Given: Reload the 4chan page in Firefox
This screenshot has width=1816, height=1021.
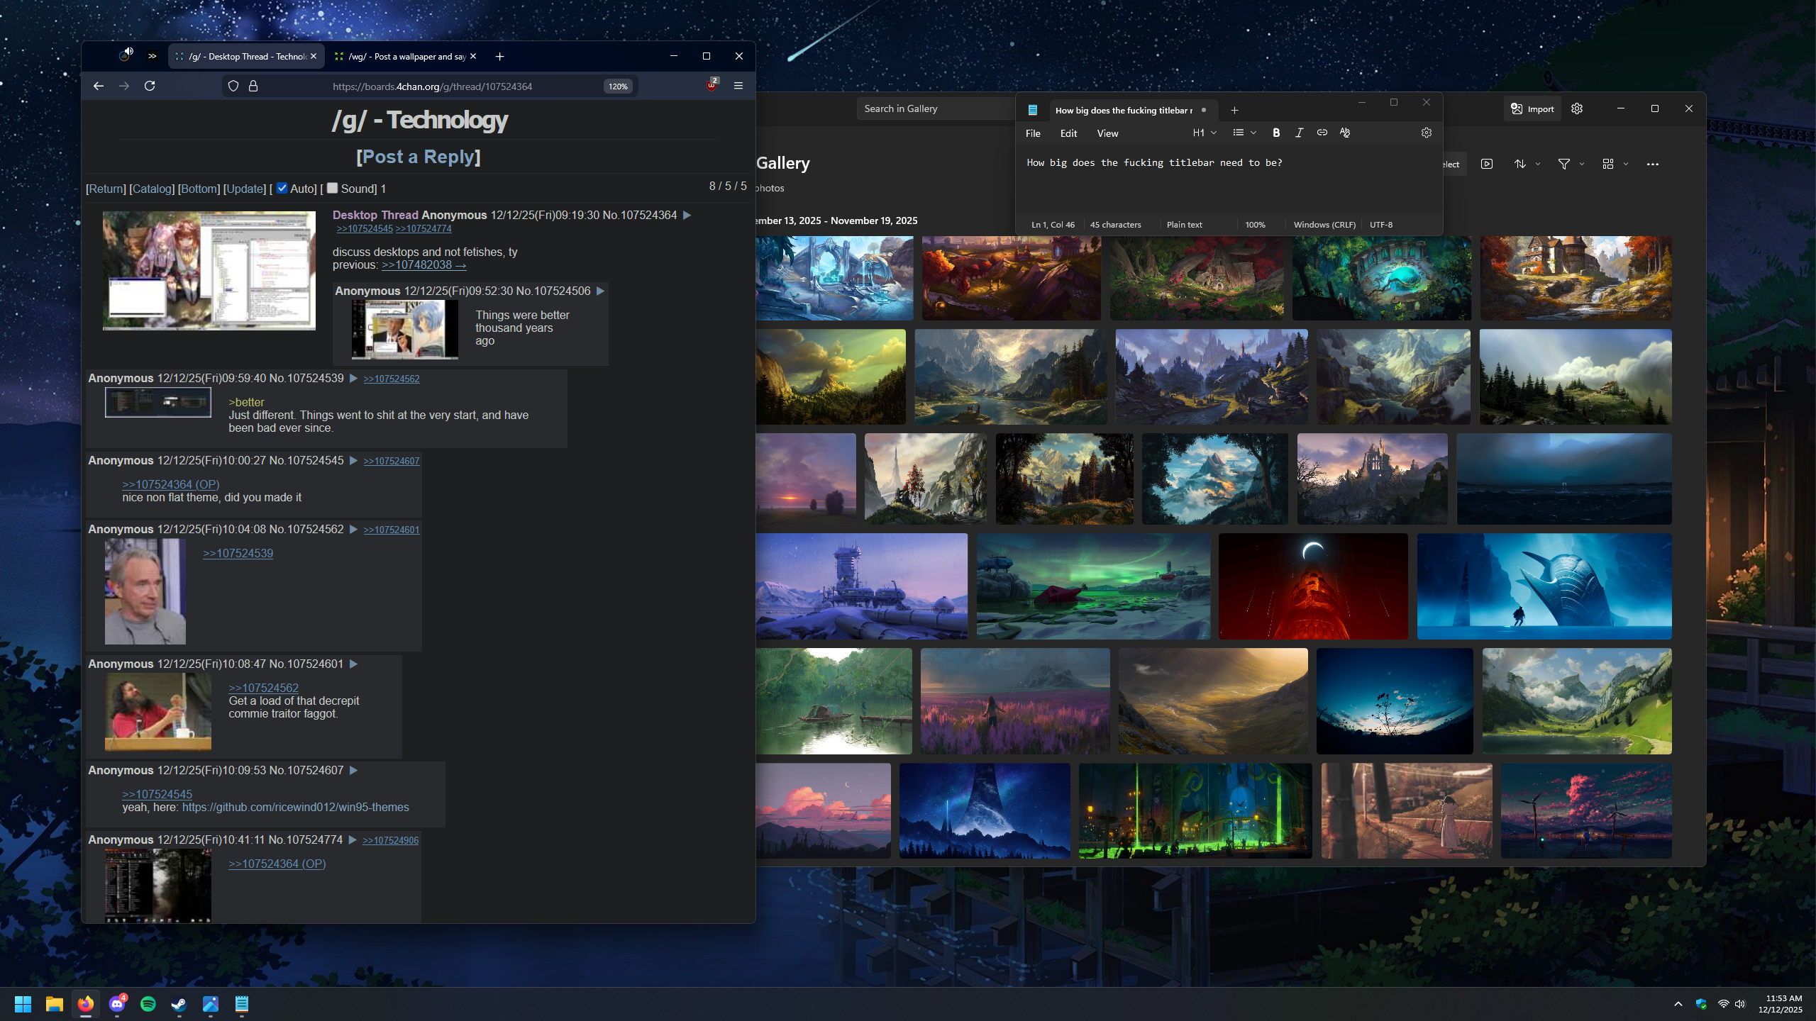Looking at the screenshot, I should point(150,86).
